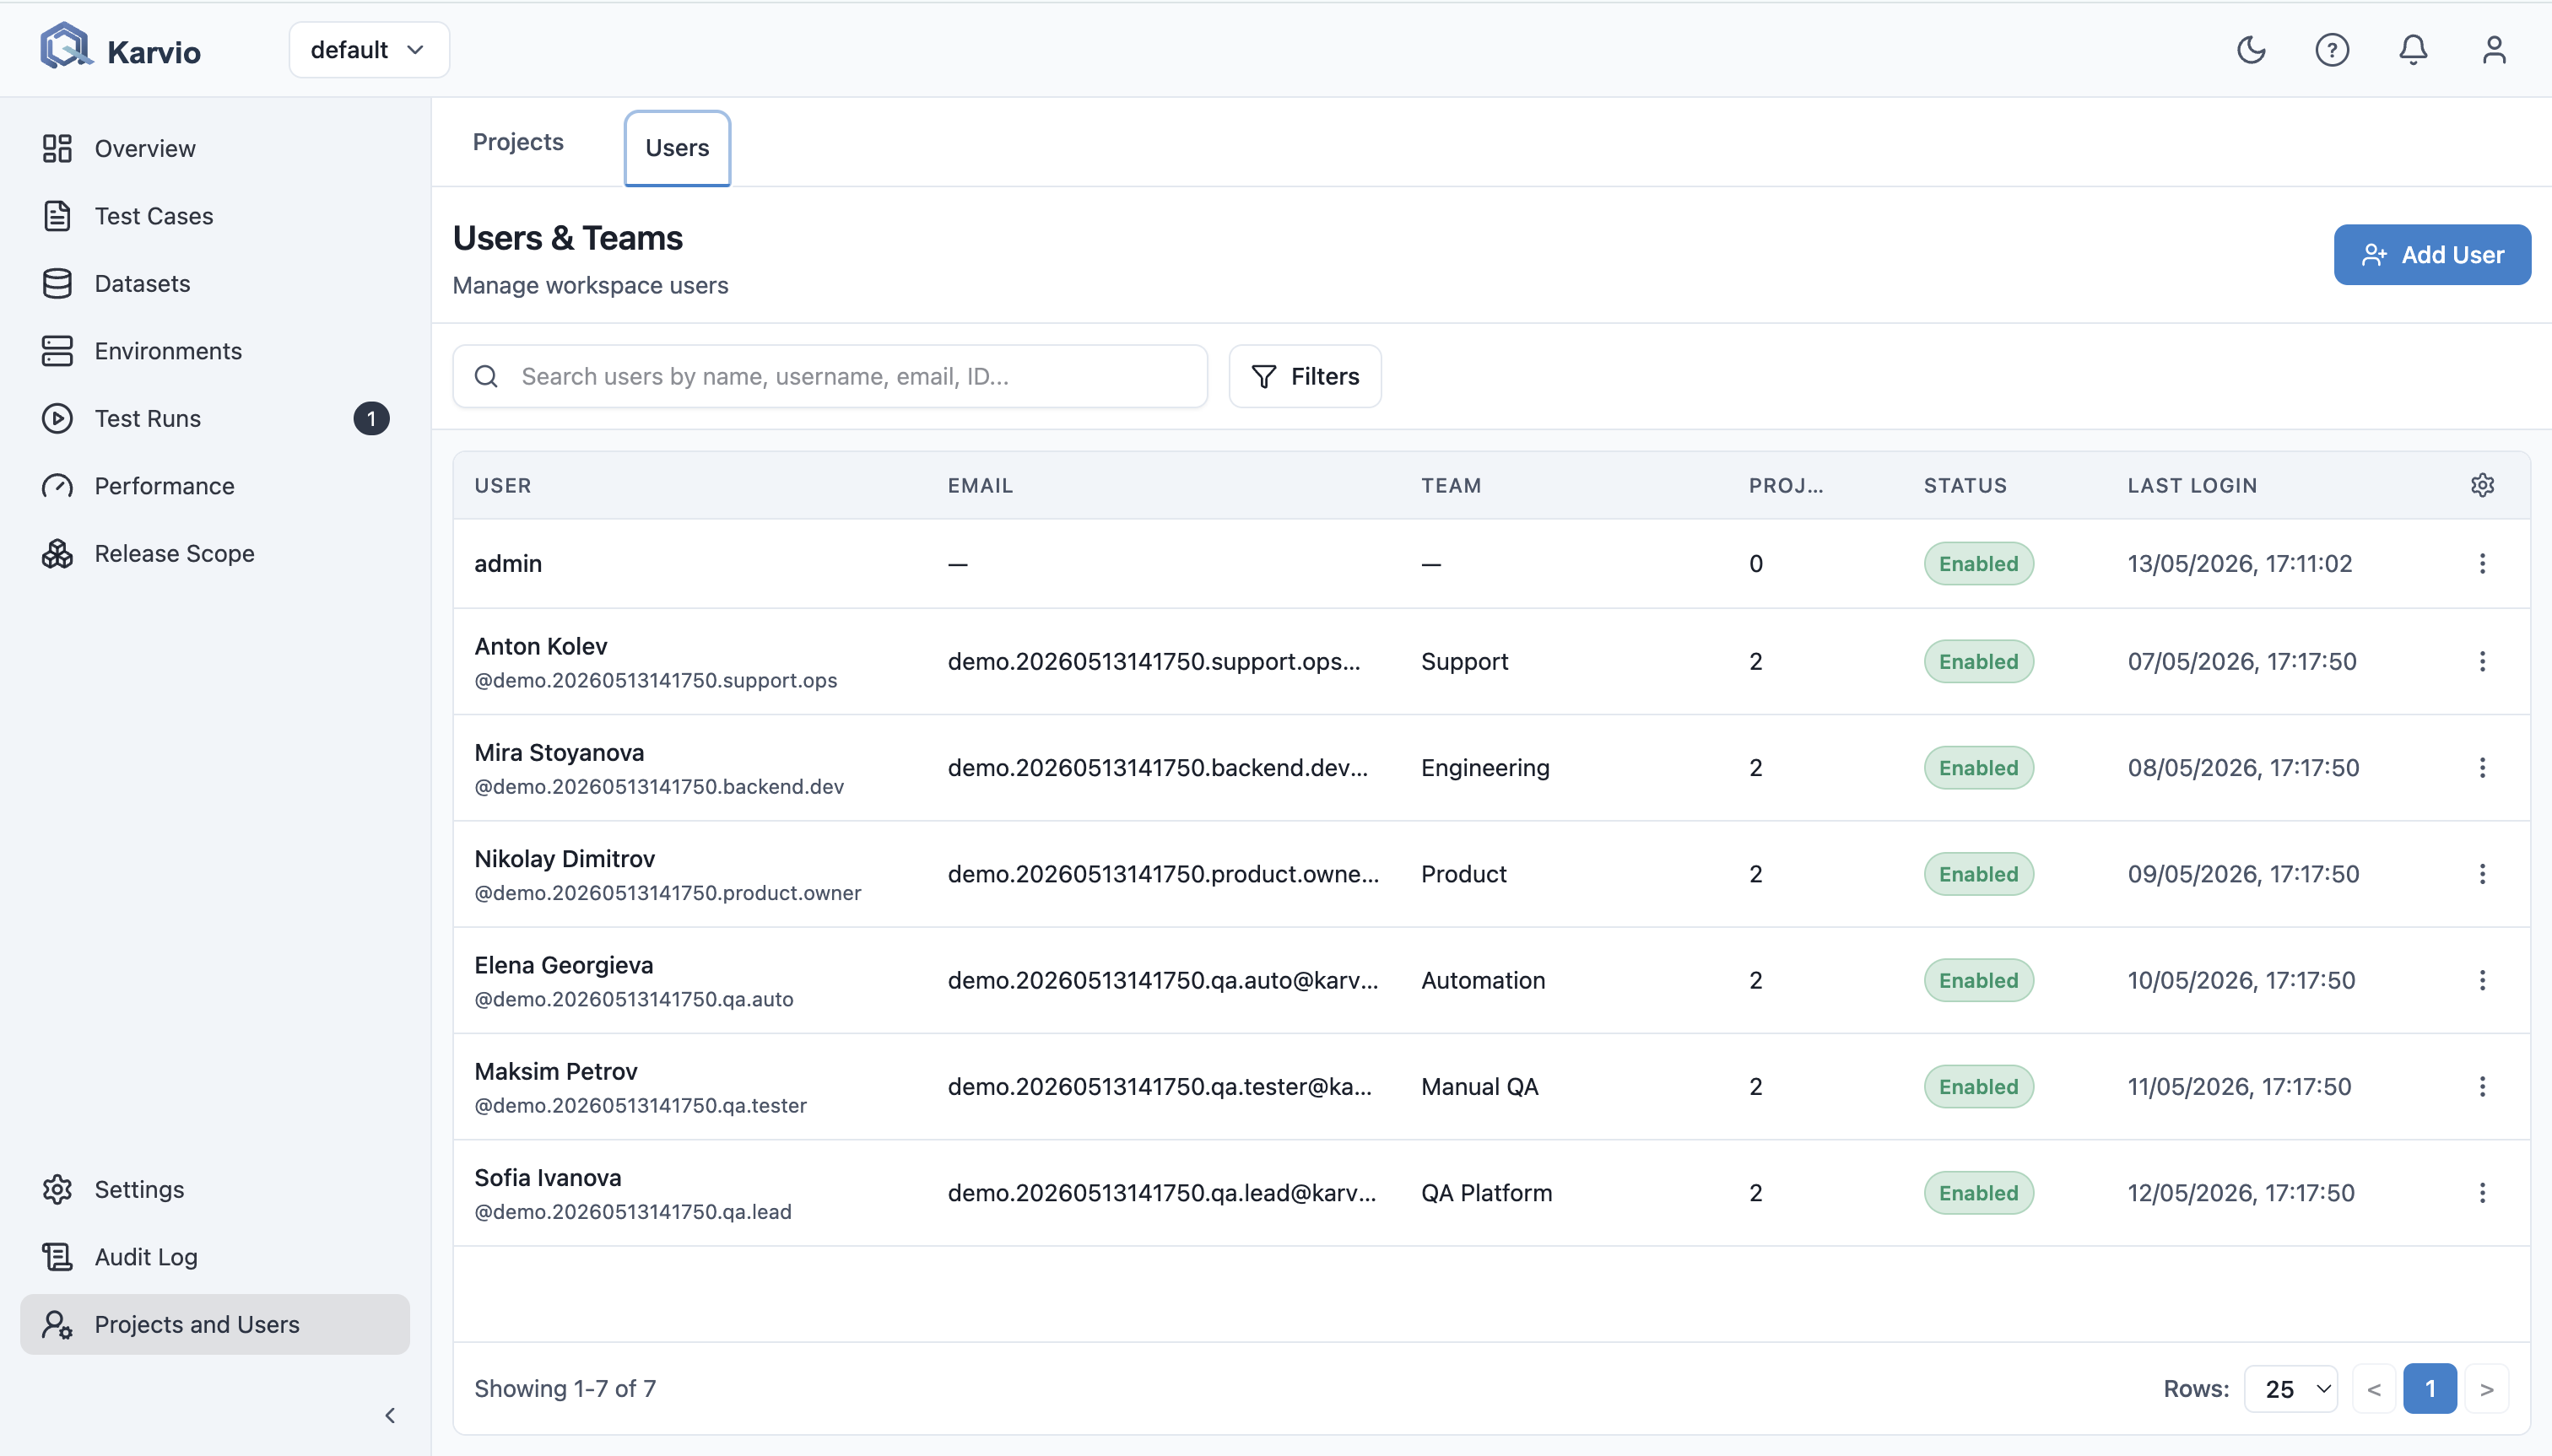The image size is (2552, 1456).
Task: Open Performance in the sidebar
Action: pyautogui.click(x=215, y=486)
